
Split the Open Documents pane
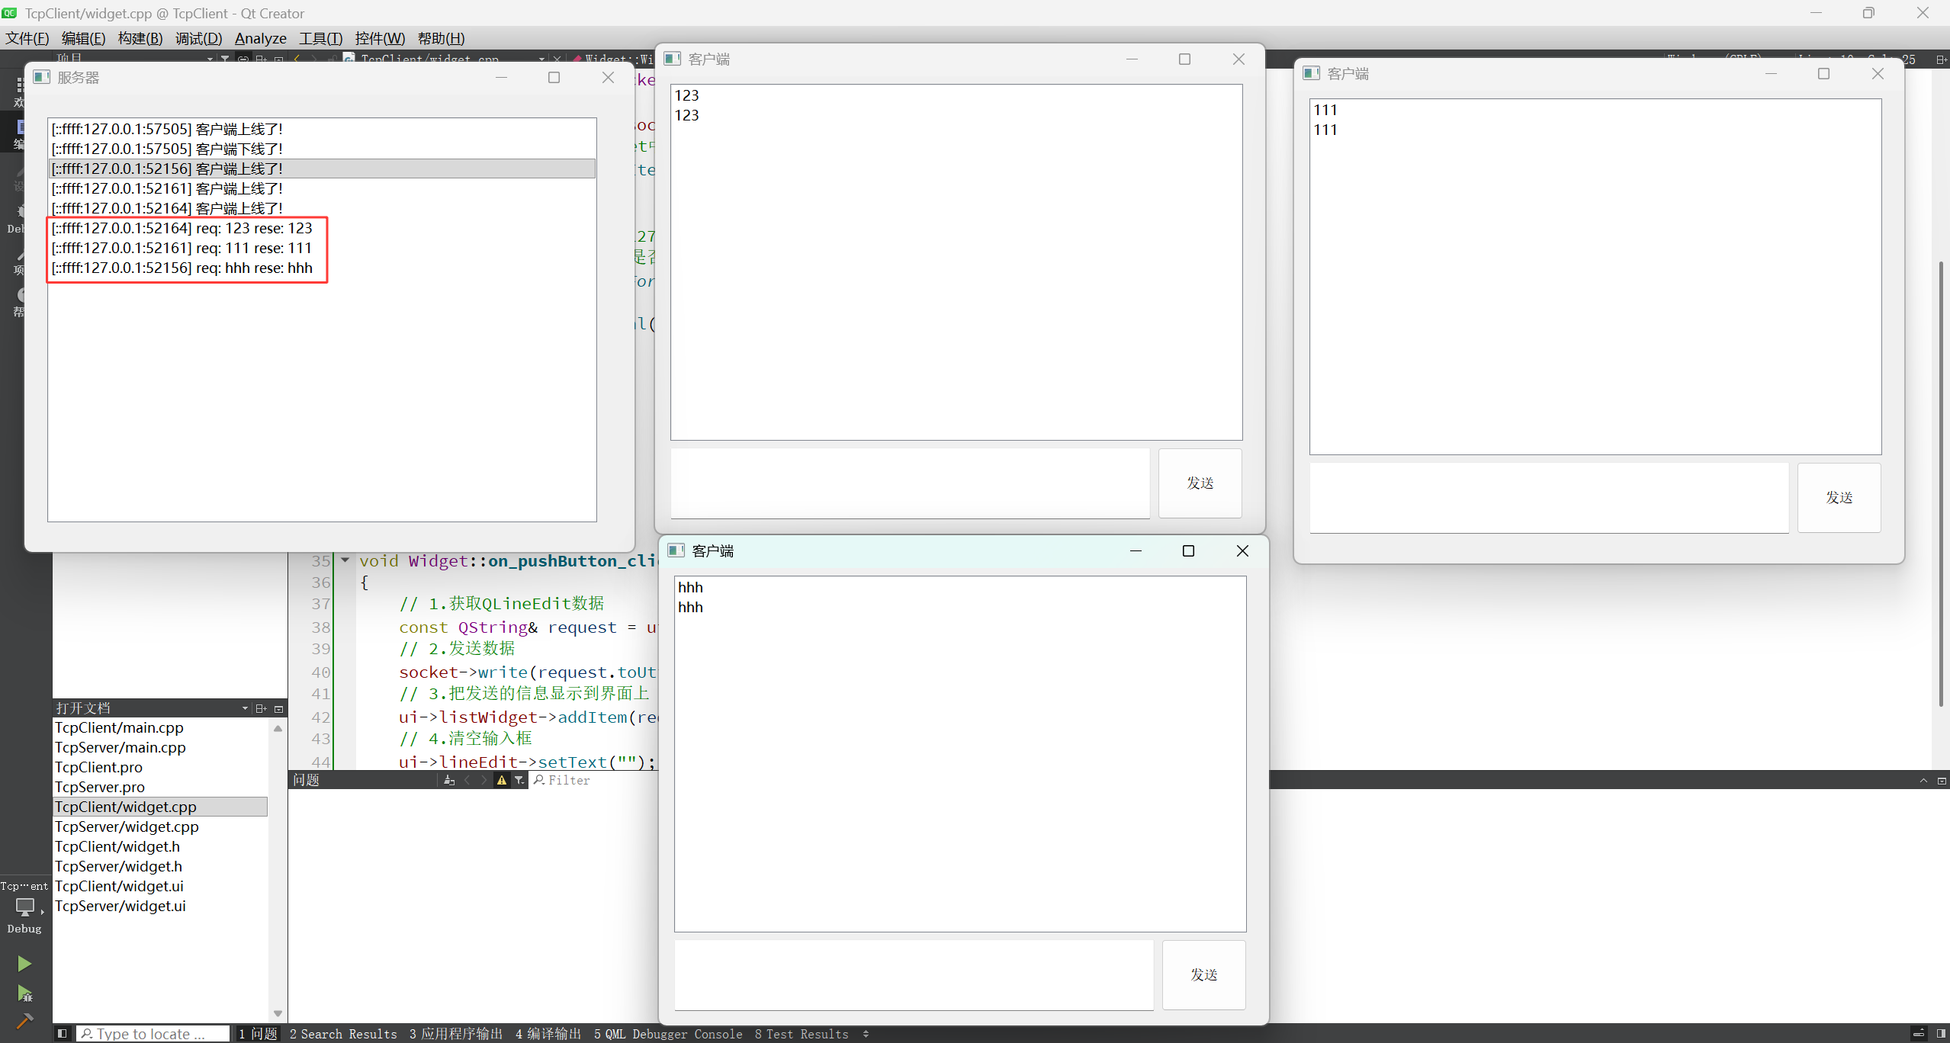pos(261,708)
